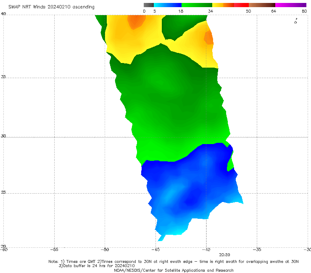Click the longitude axis label "-40"
311x273 pixels.
pyautogui.click(x=206, y=249)
